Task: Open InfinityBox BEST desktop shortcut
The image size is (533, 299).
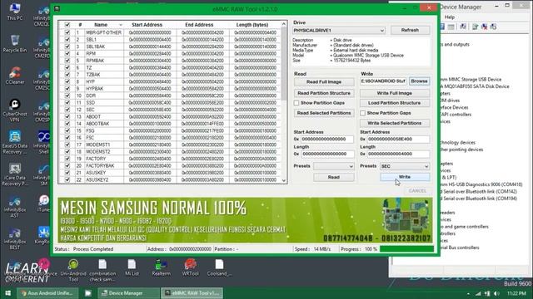Action: [x=15, y=238]
